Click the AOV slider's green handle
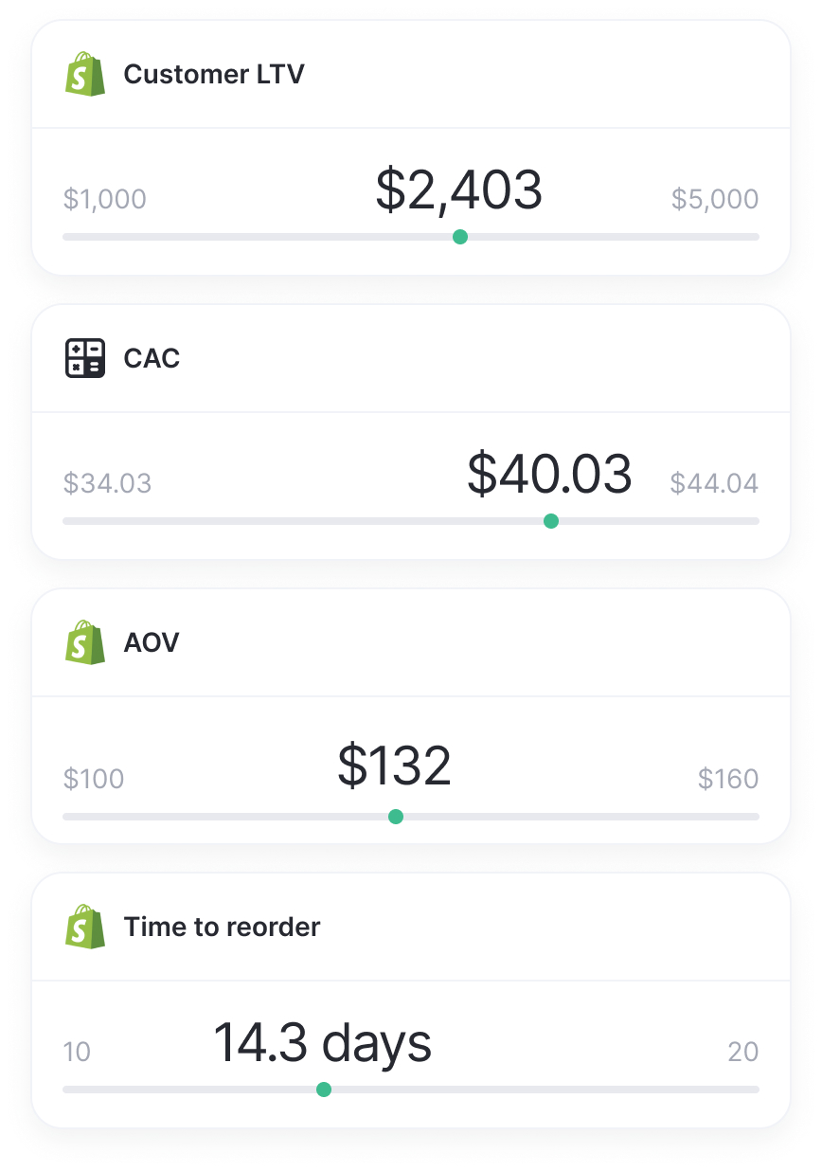The height and width of the screenshot is (1171, 822). 396,817
